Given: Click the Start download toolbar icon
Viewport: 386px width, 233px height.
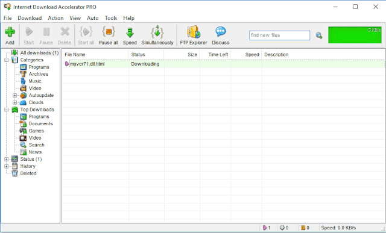Looking at the screenshot, I should pyautogui.click(x=29, y=36).
